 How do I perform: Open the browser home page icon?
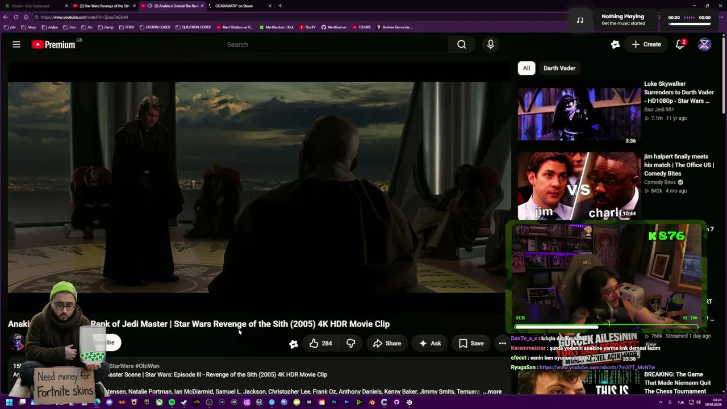(26, 17)
